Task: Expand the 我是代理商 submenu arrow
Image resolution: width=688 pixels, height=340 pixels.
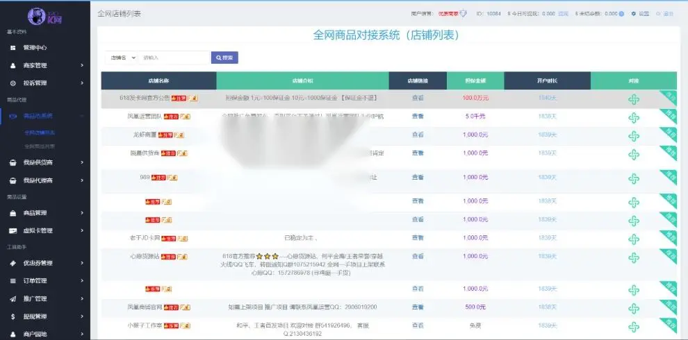Action: pyautogui.click(x=82, y=180)
